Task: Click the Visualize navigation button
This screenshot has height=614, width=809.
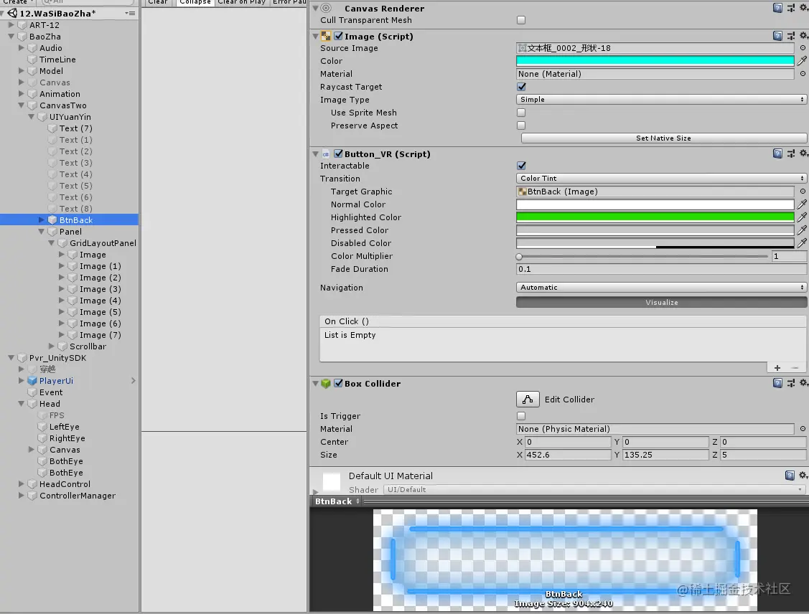Action: [x=661, y=302]
